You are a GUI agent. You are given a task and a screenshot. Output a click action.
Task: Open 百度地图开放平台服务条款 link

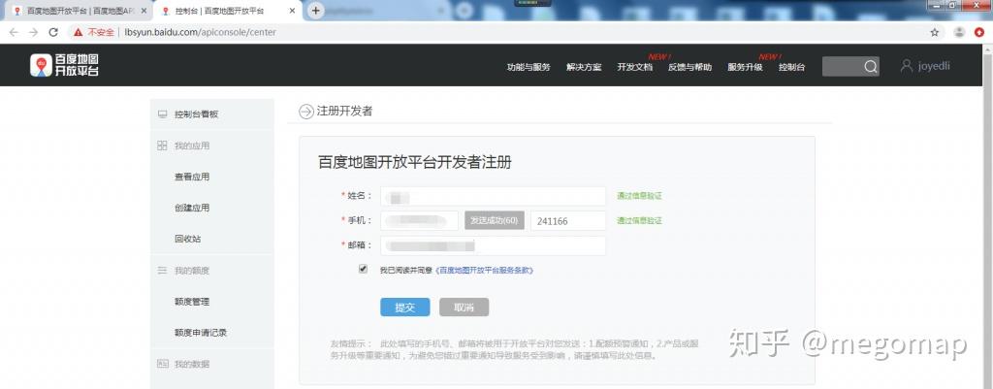485,270
